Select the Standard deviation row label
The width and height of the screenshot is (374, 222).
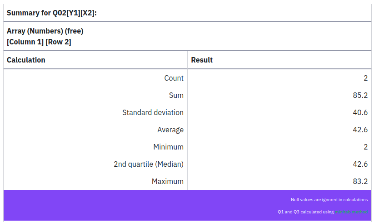(x=153, y=112)
